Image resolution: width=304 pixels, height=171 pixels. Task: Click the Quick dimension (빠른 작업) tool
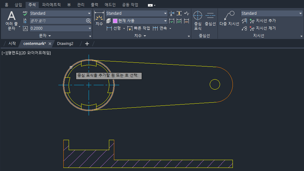pos(139,28)
